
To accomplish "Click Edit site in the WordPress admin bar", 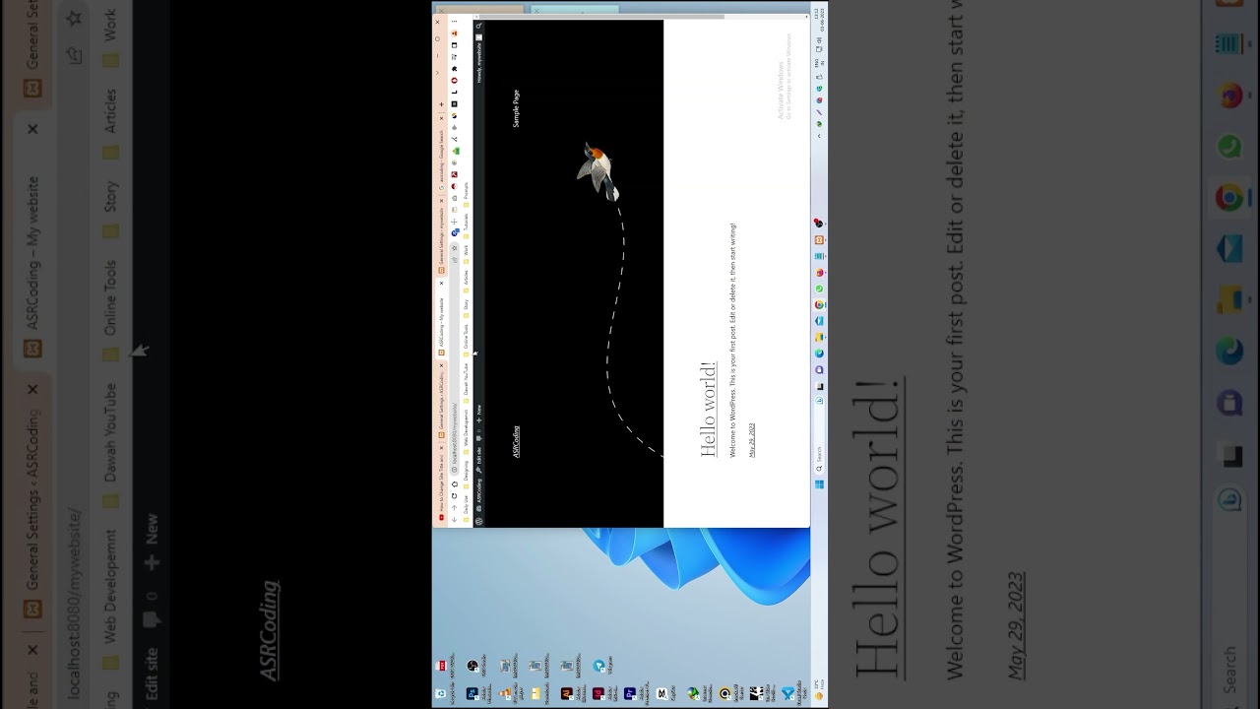I will [479, 459].
